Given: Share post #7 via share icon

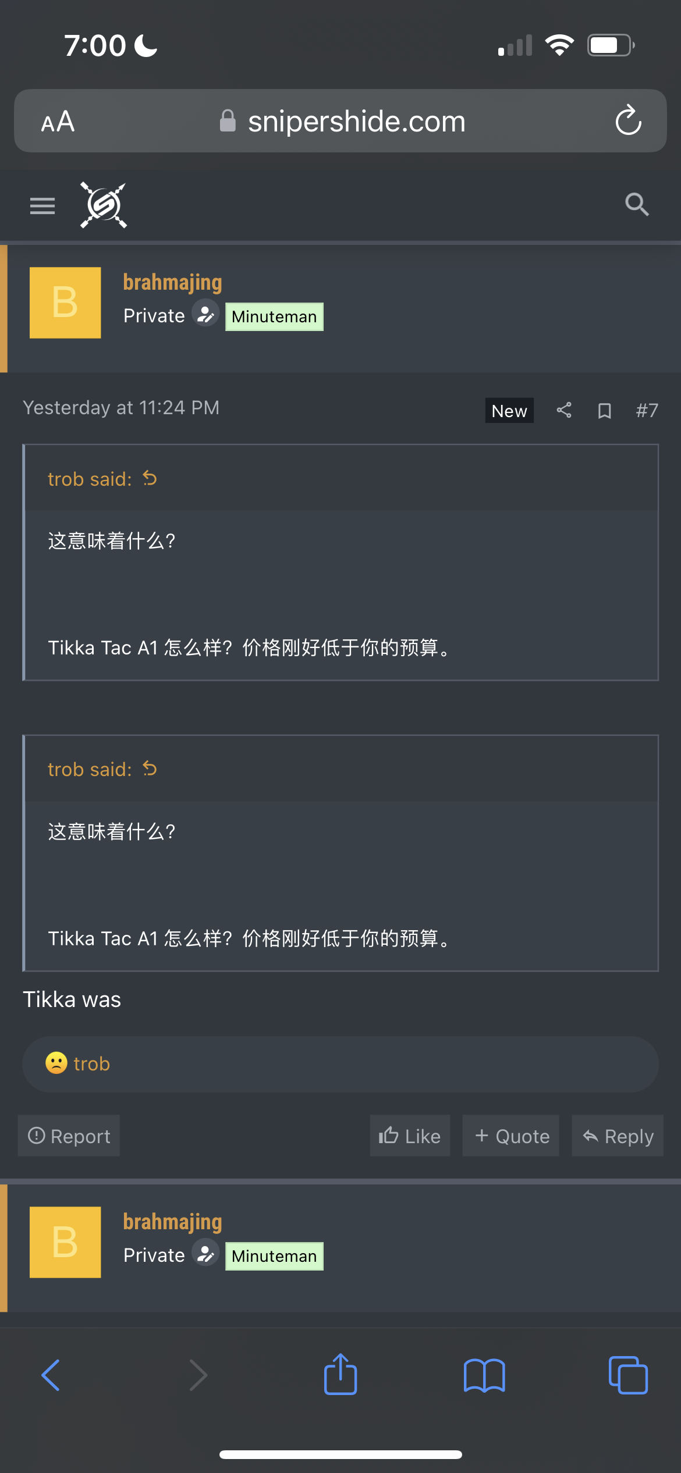Looking at the screenshot, I should pyautogui.click(x=563, y=410).
